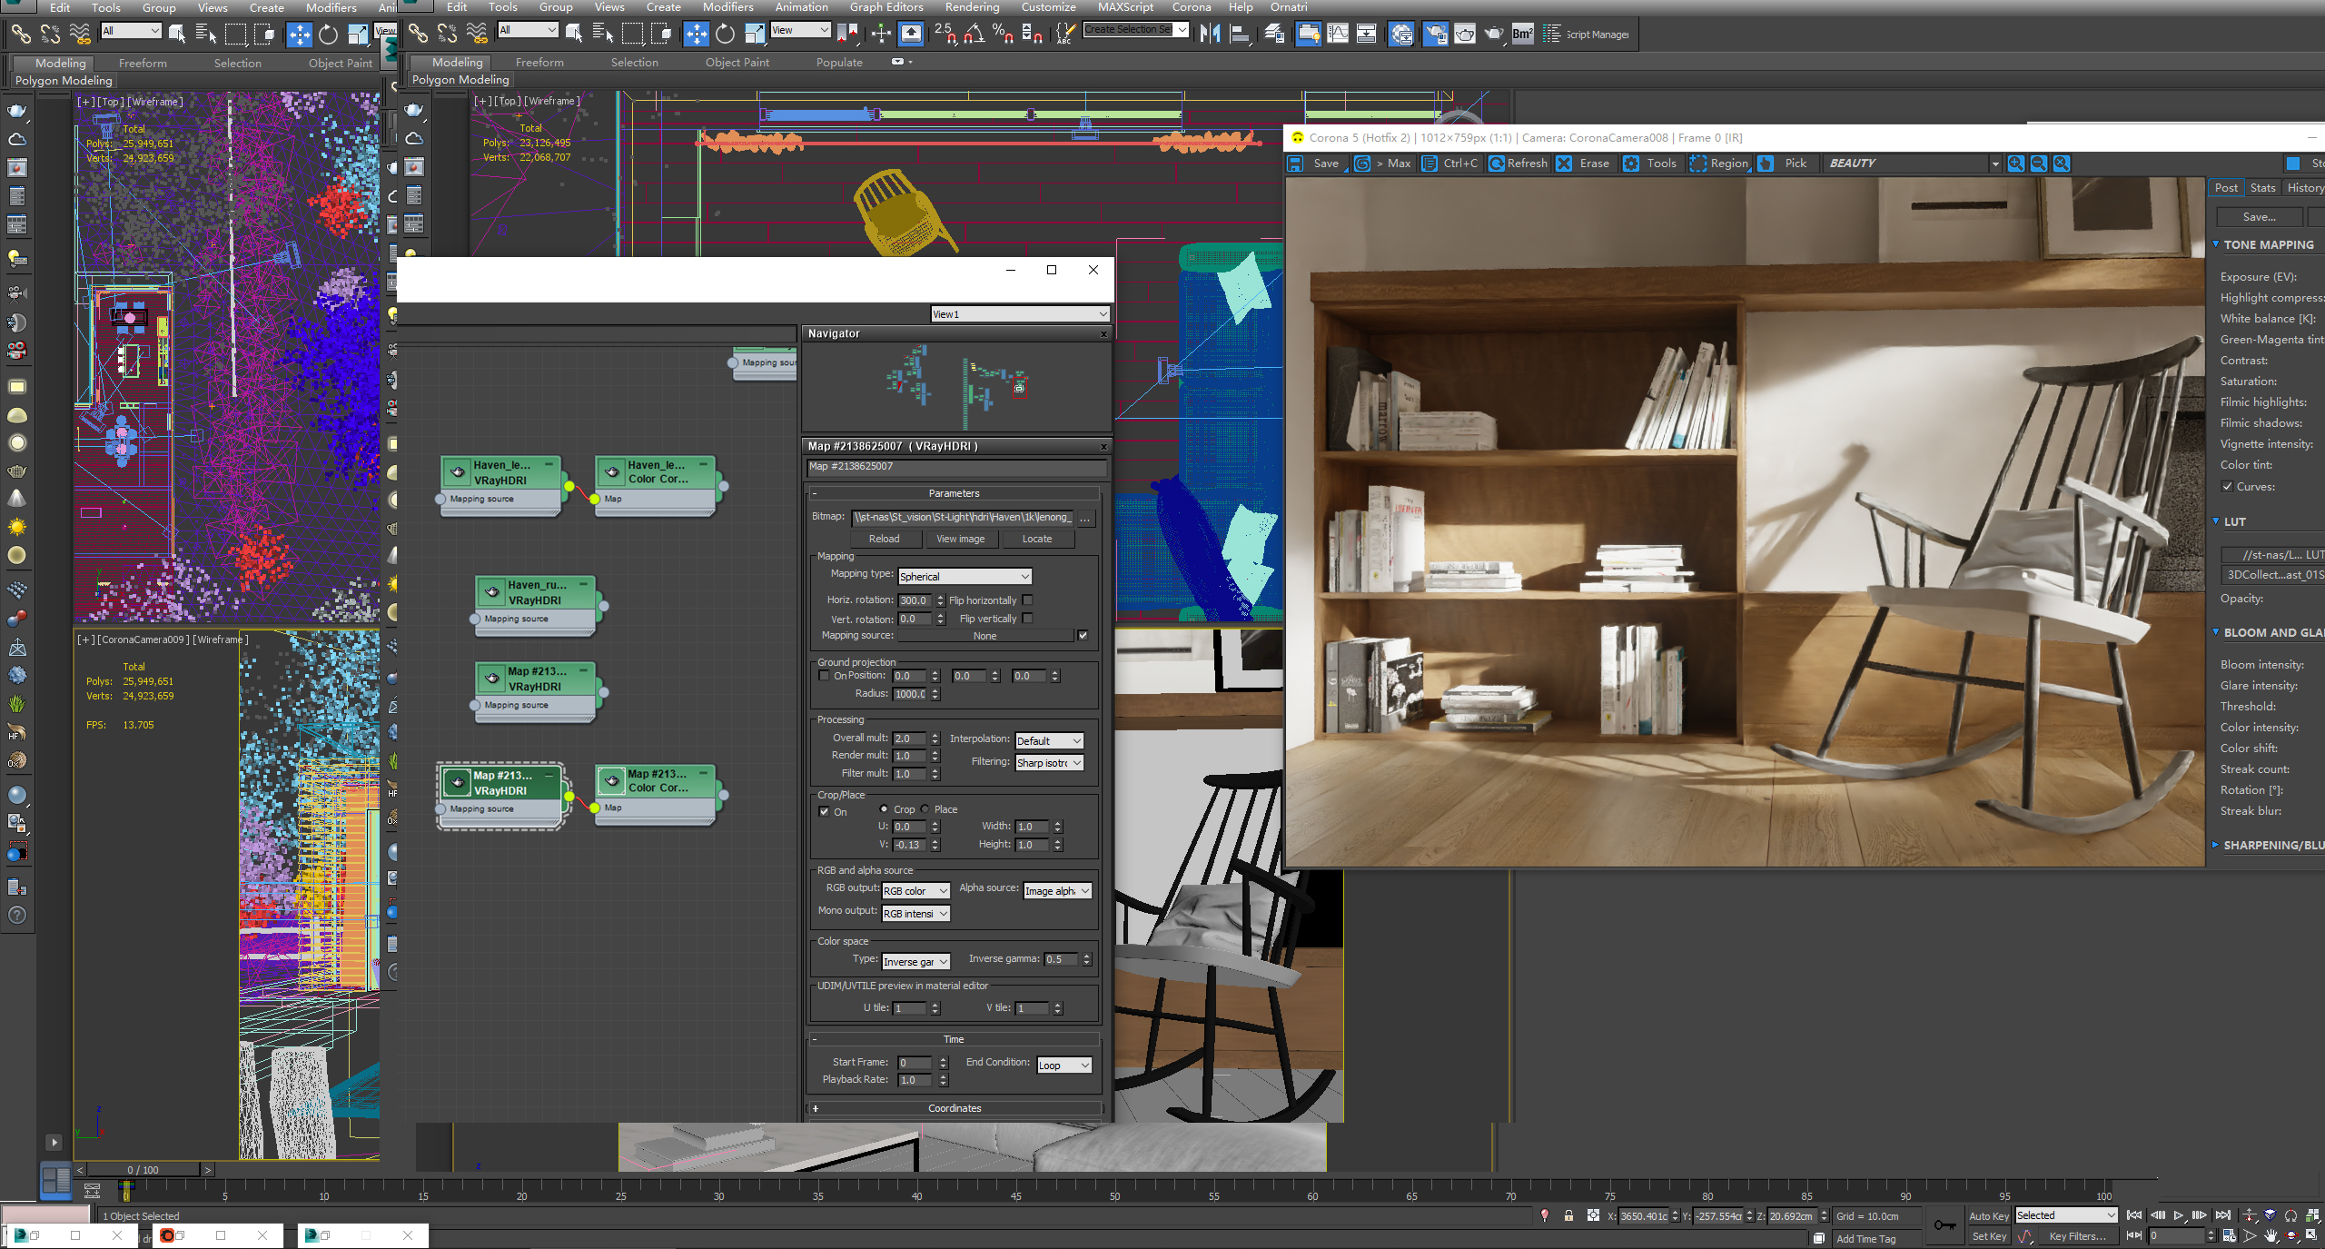Open the Mapping type Spherical dropdown
2325x1249 pixels.
point(965,577)
